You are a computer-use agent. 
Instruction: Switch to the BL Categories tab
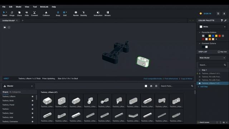pos(15,92)
